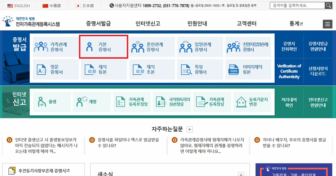
Task: Open 후견등기사항부존재 증명서 external link
Action: (x=43, y=171)
